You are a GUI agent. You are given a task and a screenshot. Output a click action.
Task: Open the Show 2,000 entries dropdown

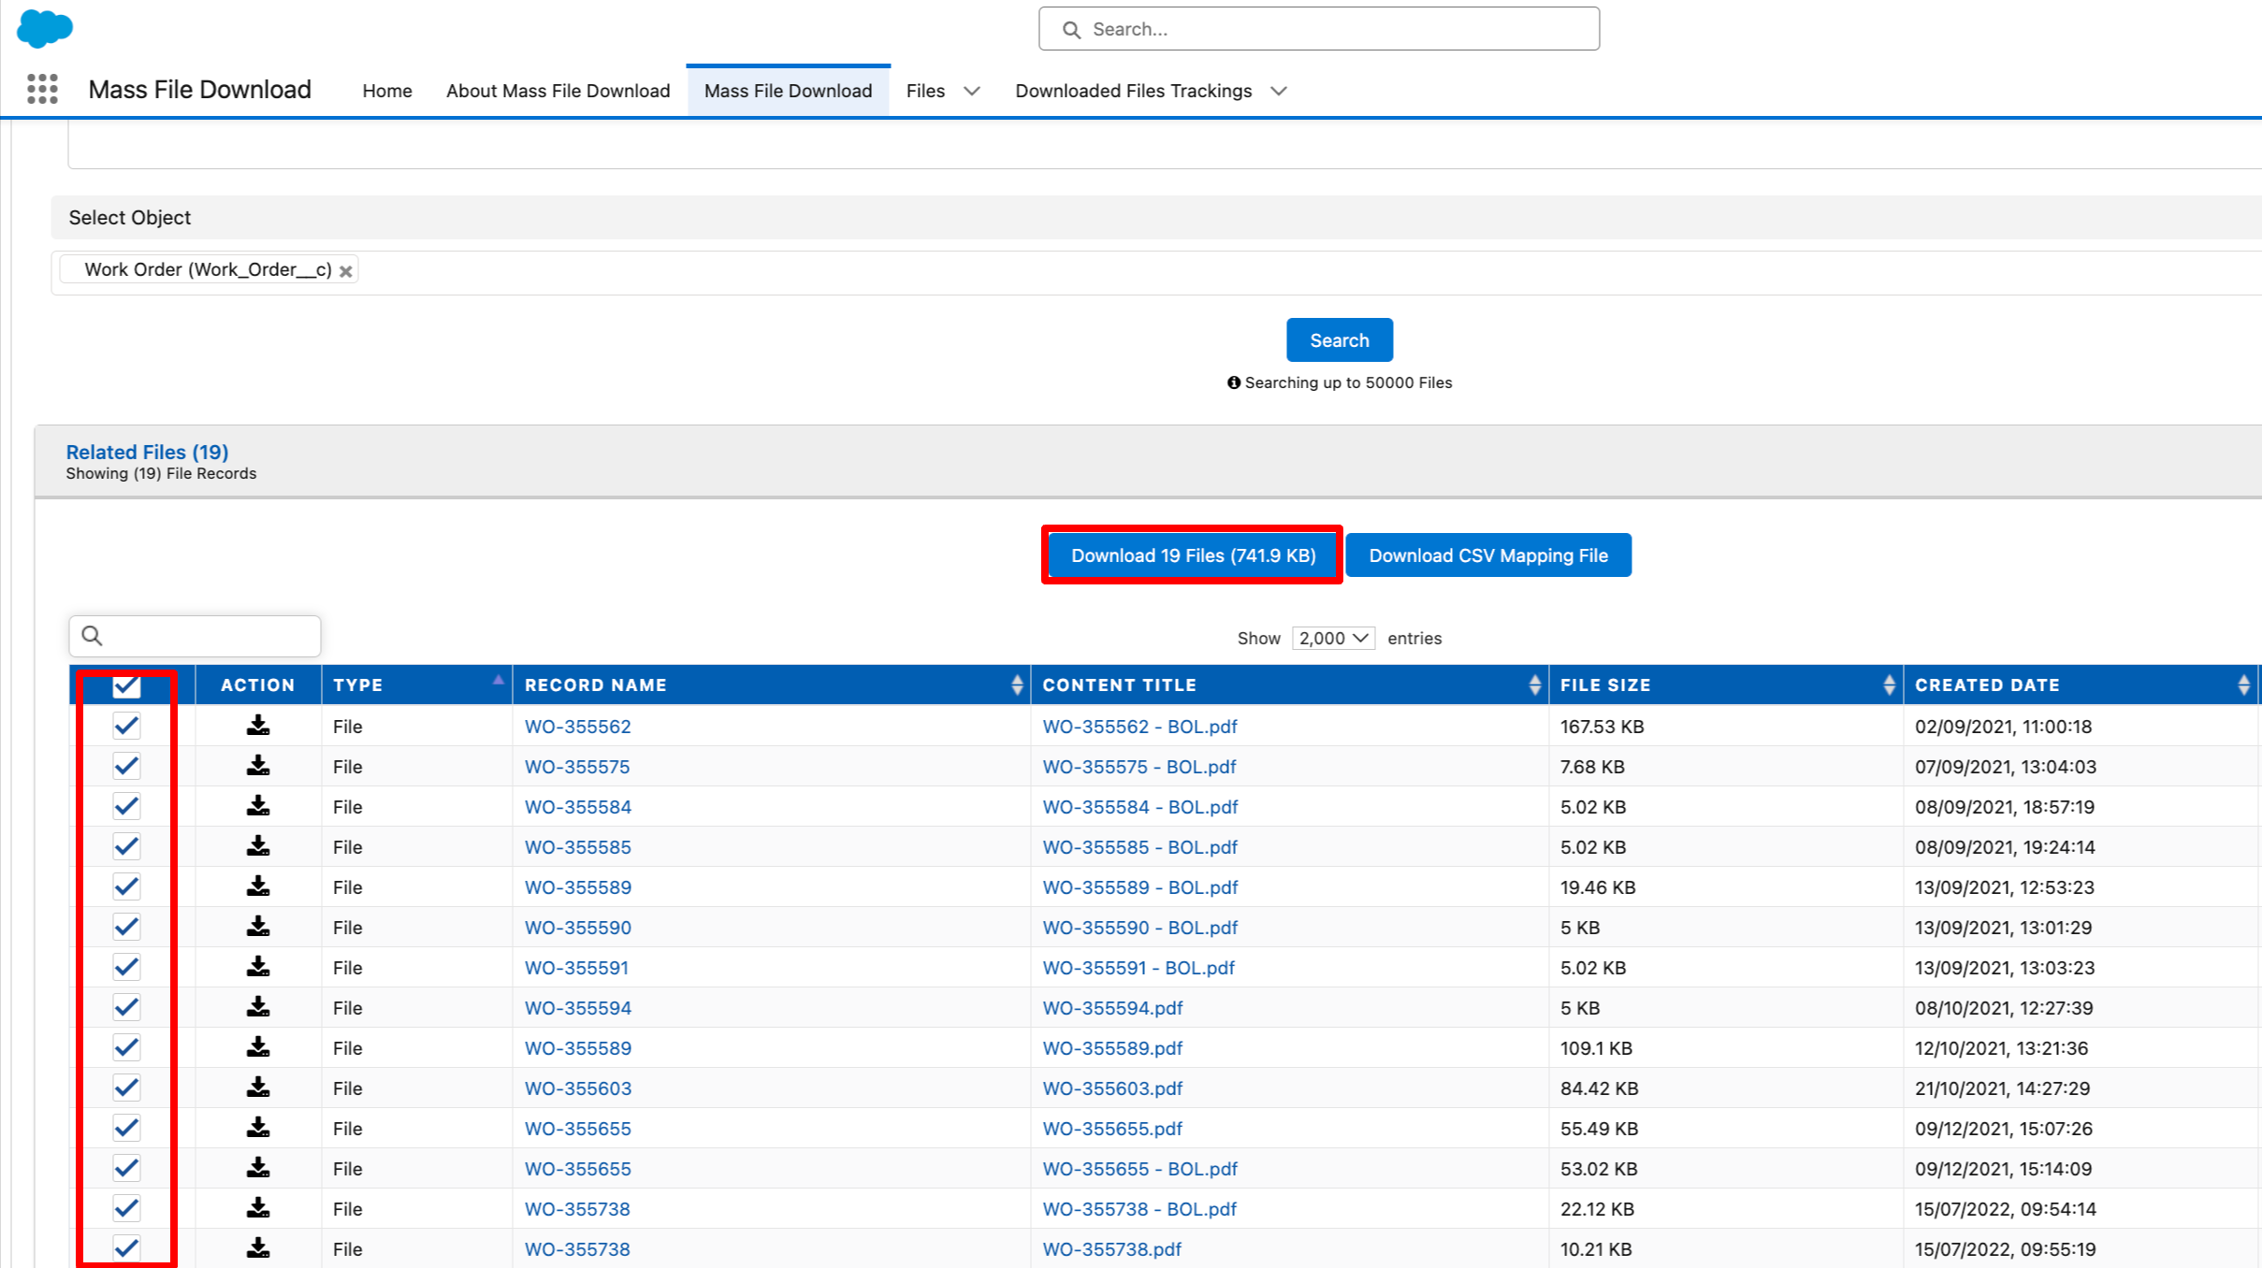click(x=1333, y=638)
